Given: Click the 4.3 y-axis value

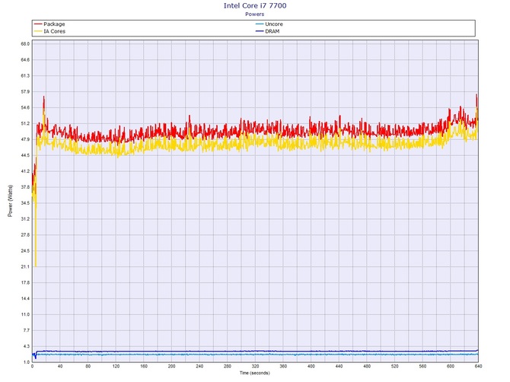Looking at the screenshot, I should tap(27, 346).
